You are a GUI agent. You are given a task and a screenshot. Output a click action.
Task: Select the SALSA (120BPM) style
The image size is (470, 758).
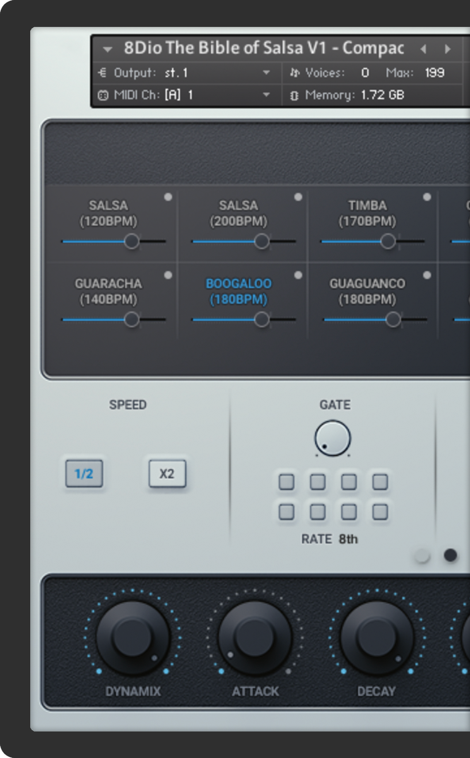point(108,213)
